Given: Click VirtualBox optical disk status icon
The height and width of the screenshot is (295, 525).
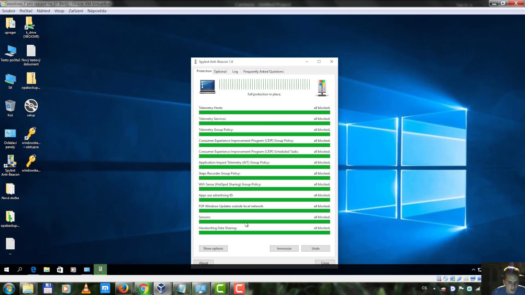Looking at the screenshot, I should [445, 279].
